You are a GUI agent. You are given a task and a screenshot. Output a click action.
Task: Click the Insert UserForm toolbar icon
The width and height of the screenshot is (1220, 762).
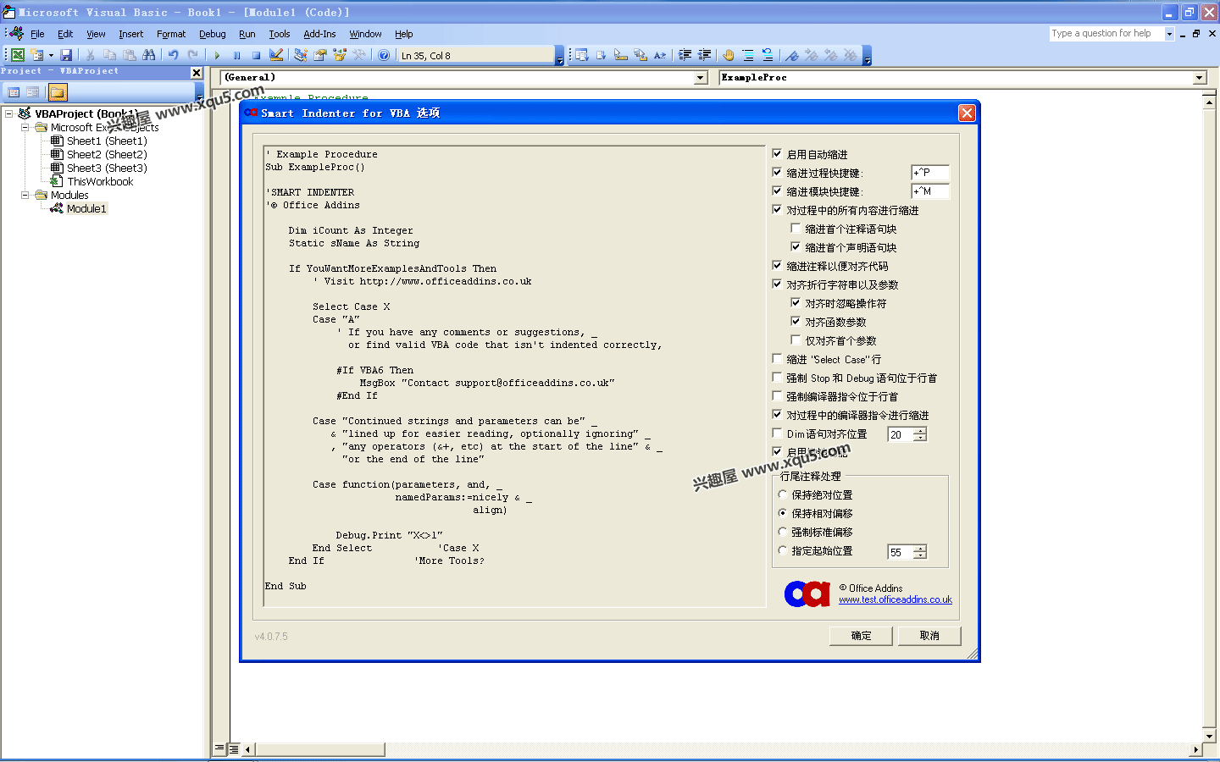pos(36,55)
